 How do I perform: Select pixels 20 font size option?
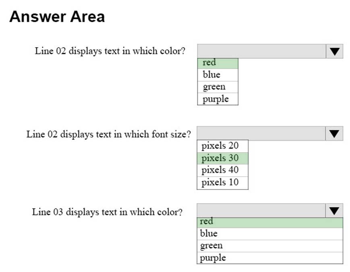tap(223, 146)
